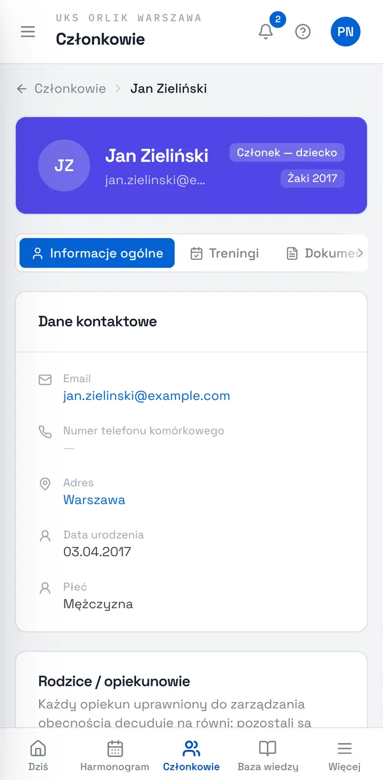Open Baza wiedzy in the bottom navigation

[x=267, y=756]
